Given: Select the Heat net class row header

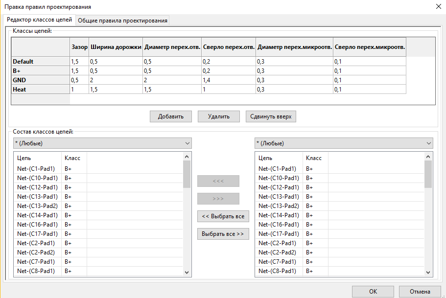Looking at the screenshot, I should [40, 89].
